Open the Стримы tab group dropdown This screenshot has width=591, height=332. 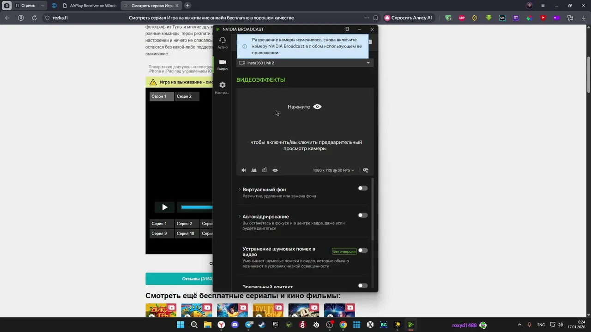(43, 6)
